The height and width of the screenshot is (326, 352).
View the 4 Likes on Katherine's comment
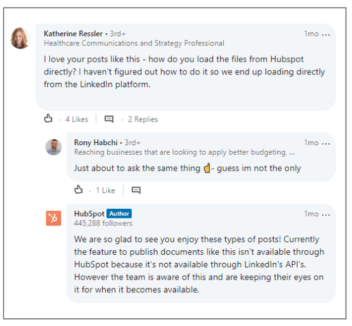pyautogui.click(x=77, y=119)
